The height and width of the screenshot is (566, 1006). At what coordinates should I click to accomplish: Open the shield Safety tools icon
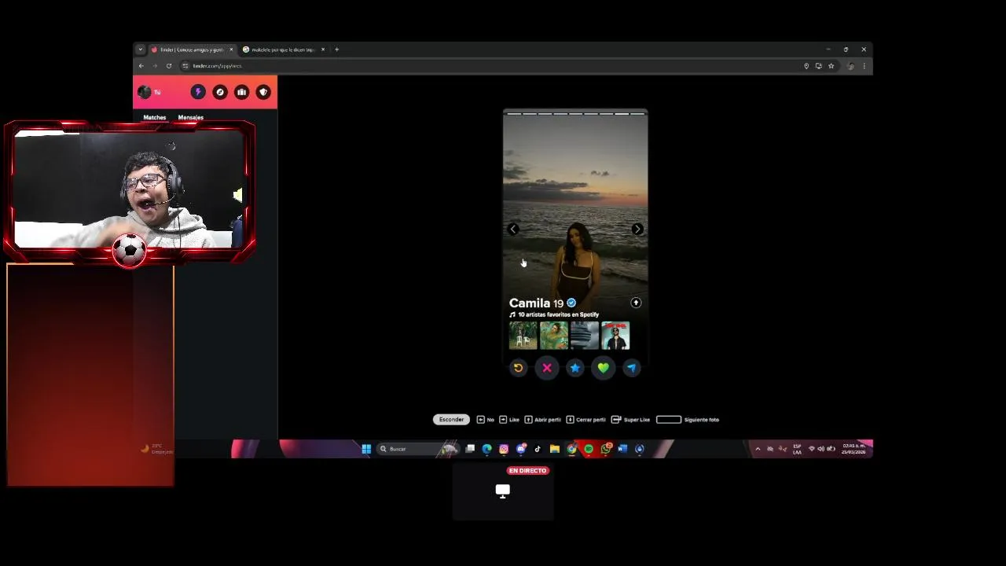click(x=263, y=92)
